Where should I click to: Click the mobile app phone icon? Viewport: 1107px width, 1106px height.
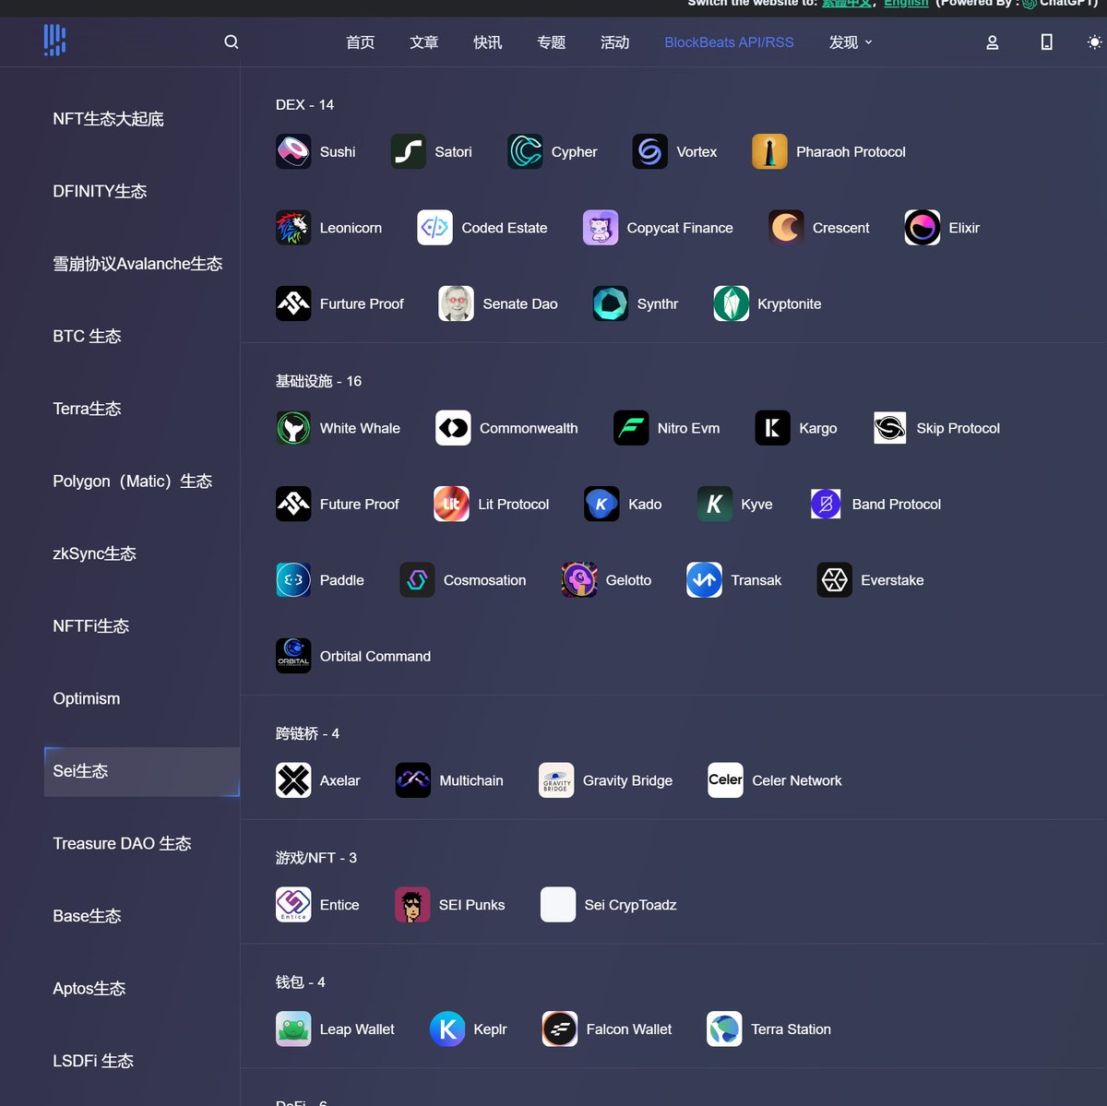[x=1047, y=42]
